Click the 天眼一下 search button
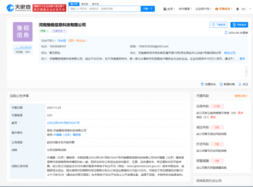Viewport: 253px width, 187px height. pyautogui.click(x=148, y=9)
